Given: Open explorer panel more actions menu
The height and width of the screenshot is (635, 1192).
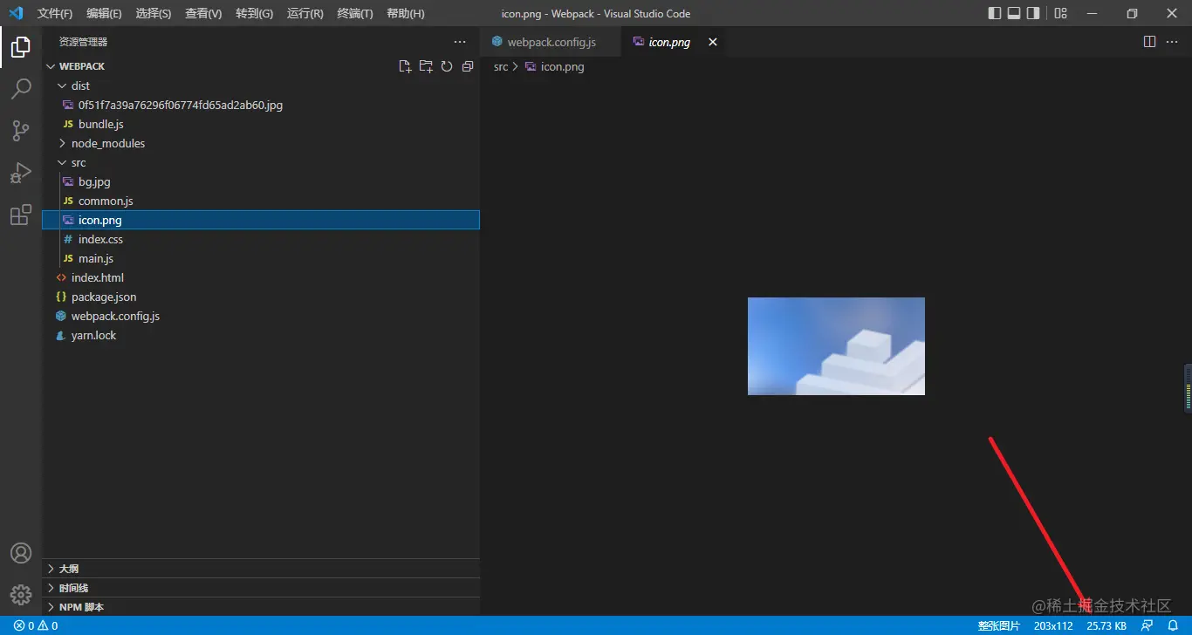Looking at the screenshot, I should [x=460, y=42].
